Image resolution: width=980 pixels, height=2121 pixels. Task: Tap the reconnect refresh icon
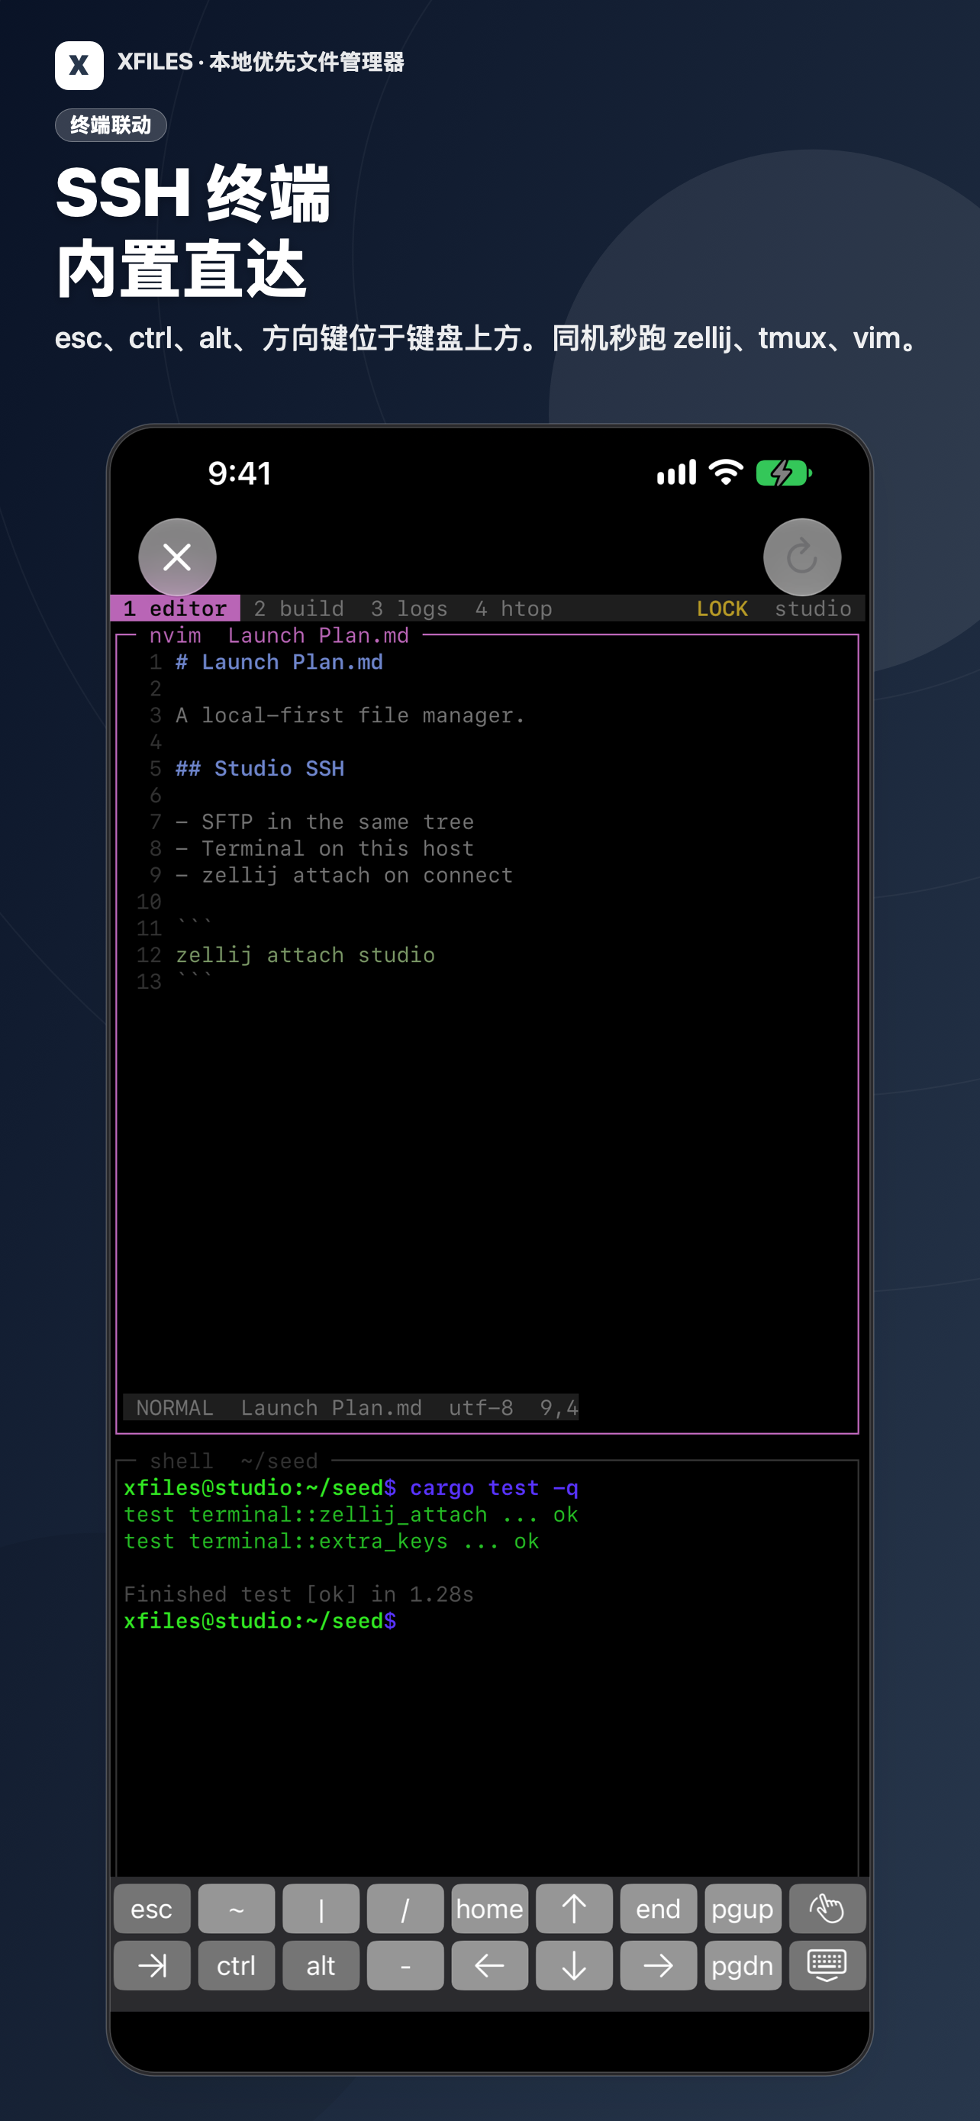pyautogui.click(x=801, y=557)
